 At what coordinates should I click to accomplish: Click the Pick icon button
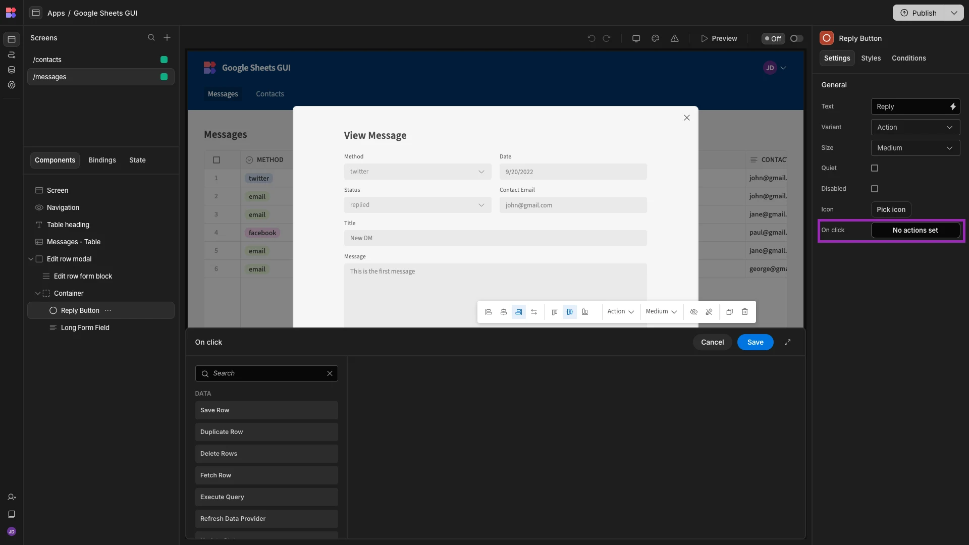[x=891, y=209]
